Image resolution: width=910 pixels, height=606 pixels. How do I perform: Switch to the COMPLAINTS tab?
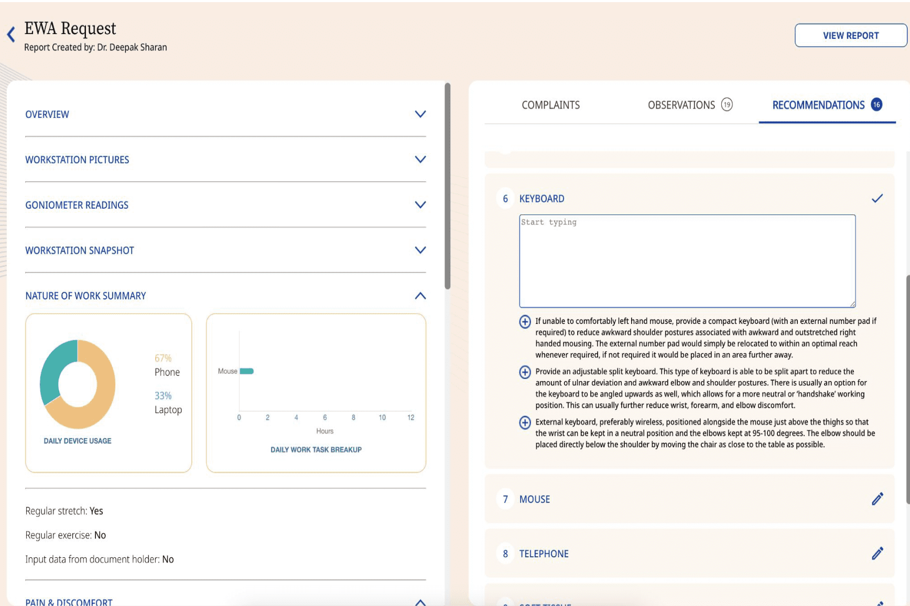tap(550, 105)
